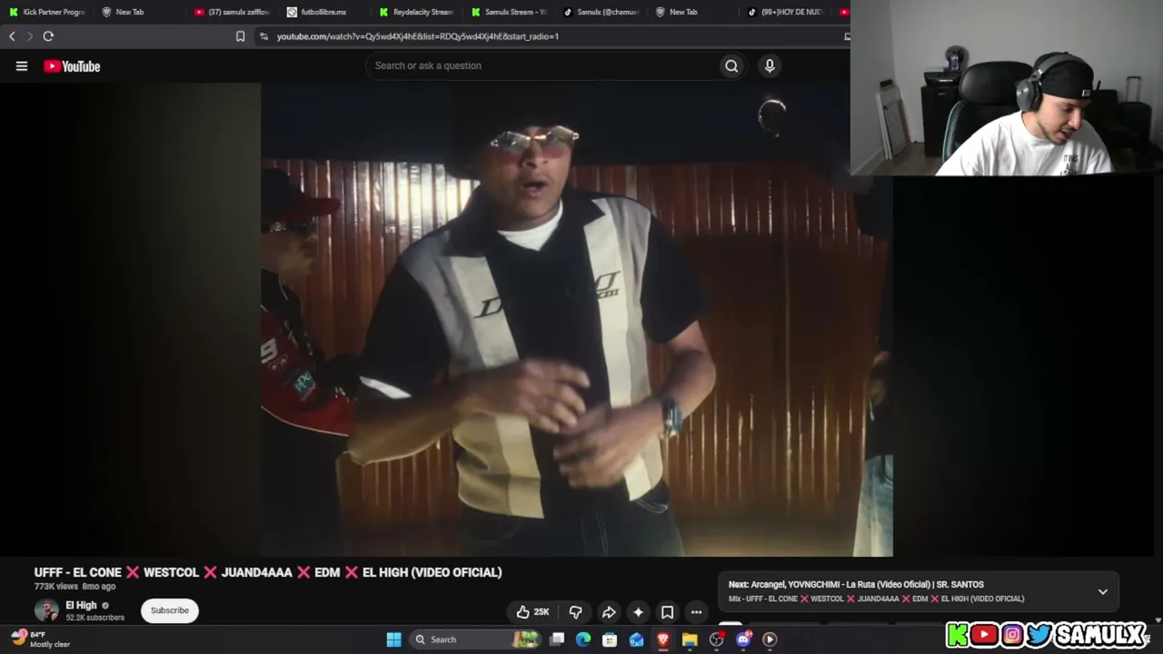Open File Explorer from the taskbar
This screenshot has height=654, width=1163.
tap(690, 639)
